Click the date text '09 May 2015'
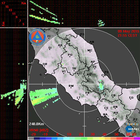140x140 pixels. (x=128, y=31)
